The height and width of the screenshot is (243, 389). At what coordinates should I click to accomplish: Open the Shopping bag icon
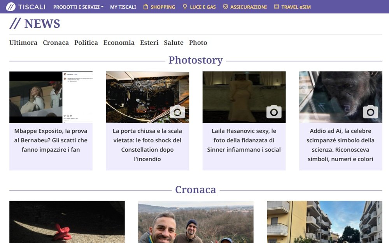[146, 7]
